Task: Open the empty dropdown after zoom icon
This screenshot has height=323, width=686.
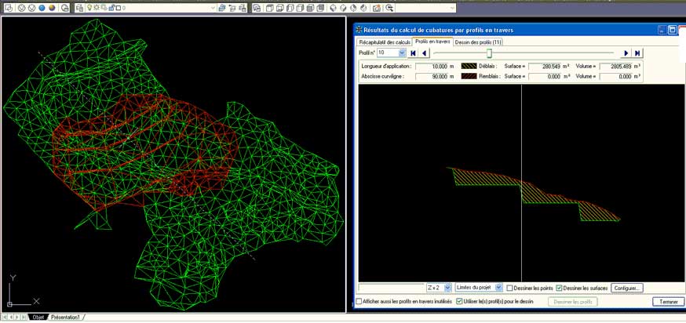Action: click(x=452, y=8)
